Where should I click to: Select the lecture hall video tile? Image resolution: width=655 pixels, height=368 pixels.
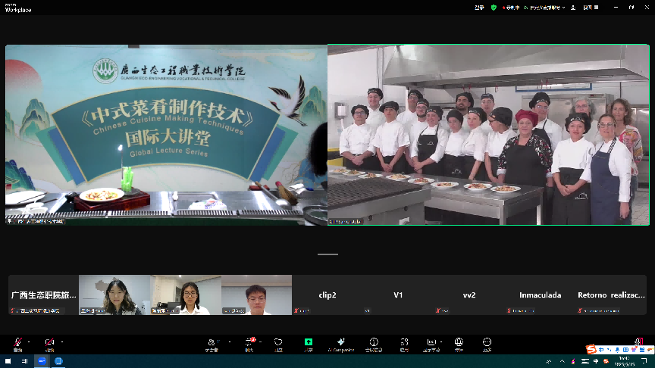166,135
